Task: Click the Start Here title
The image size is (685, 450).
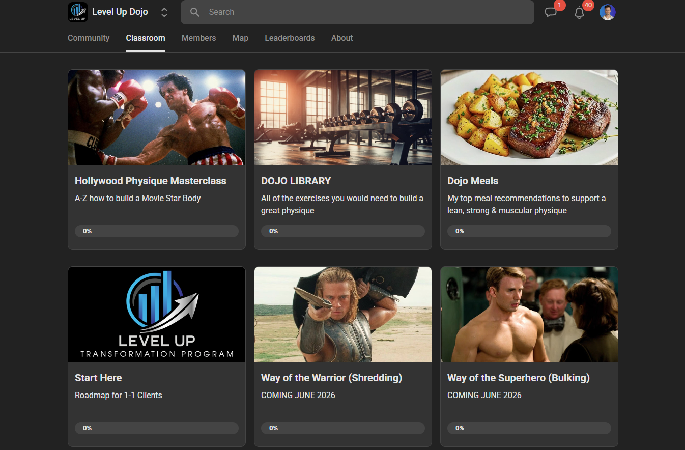Action: point(98,378)
